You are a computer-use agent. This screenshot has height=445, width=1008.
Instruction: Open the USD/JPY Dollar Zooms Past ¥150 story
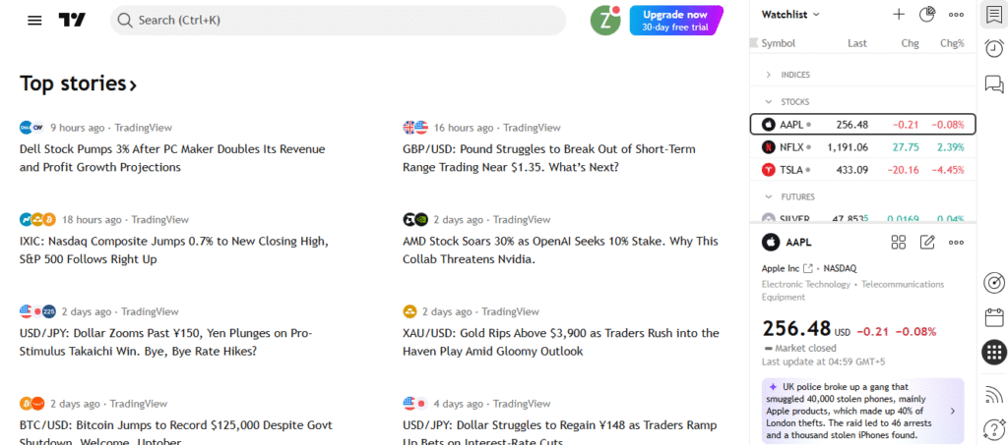(165, 343)
